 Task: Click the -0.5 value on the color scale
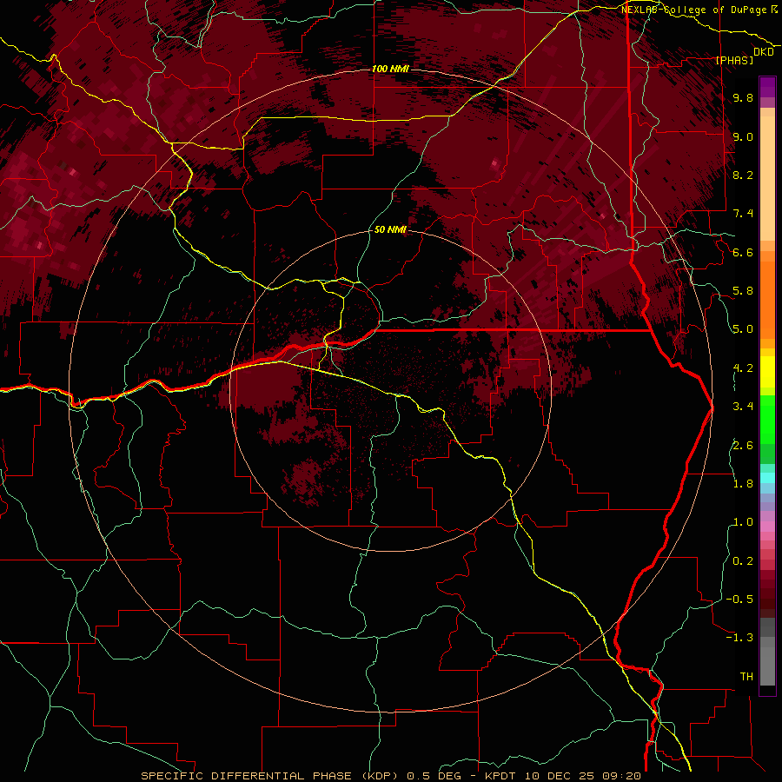point(739,600)
